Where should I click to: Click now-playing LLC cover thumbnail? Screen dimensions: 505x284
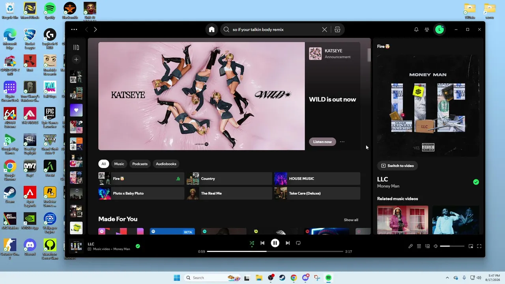[x=76, y=246]
